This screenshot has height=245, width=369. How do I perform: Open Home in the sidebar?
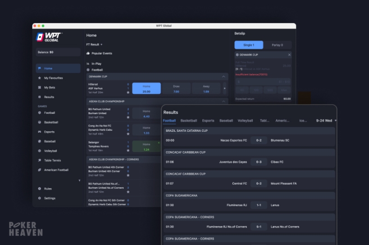point(58,68)
